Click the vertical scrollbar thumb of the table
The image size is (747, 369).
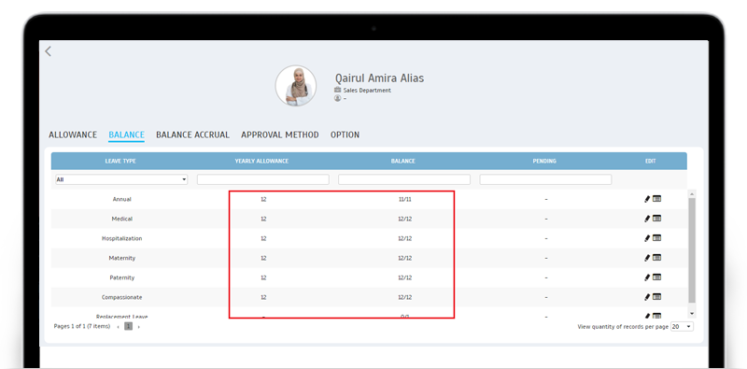click(692, 250)
